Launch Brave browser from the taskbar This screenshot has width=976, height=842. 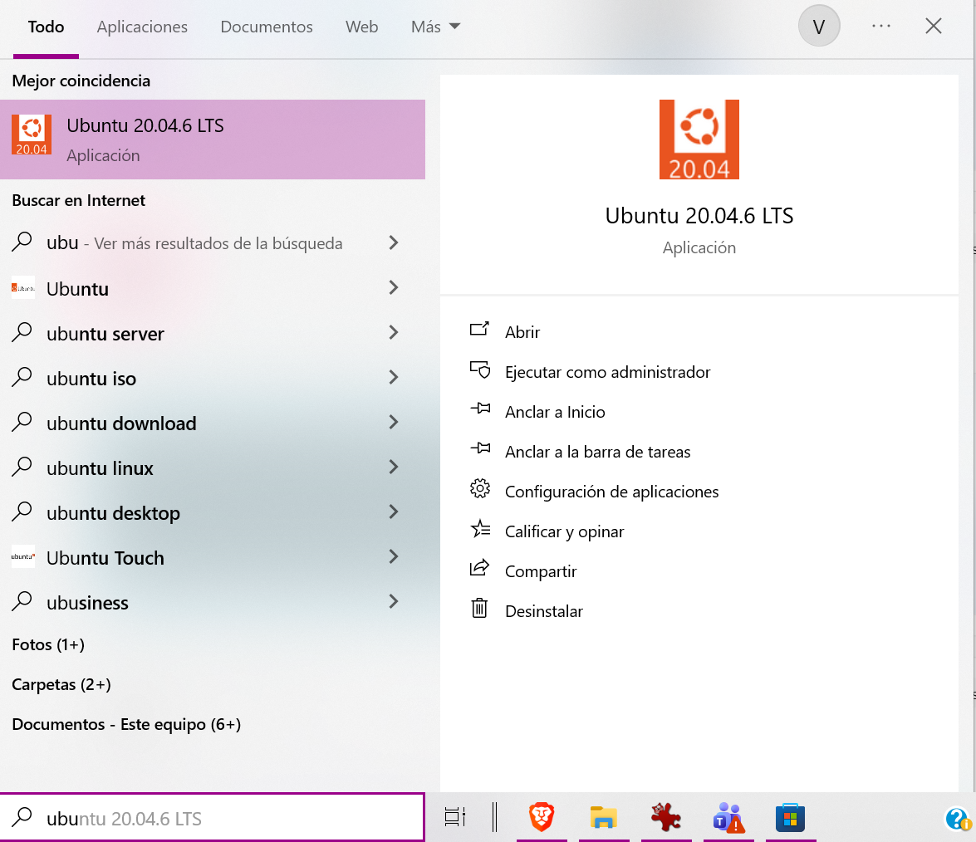click(542, 816)
